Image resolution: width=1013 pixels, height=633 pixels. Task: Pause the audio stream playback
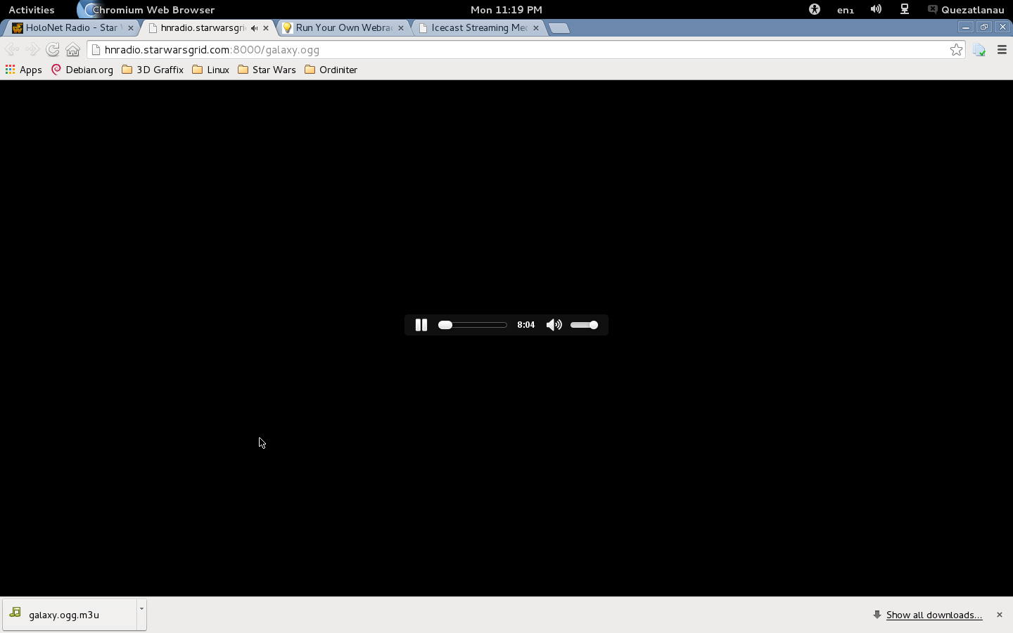pyautogui.click(x=421, y=325)
